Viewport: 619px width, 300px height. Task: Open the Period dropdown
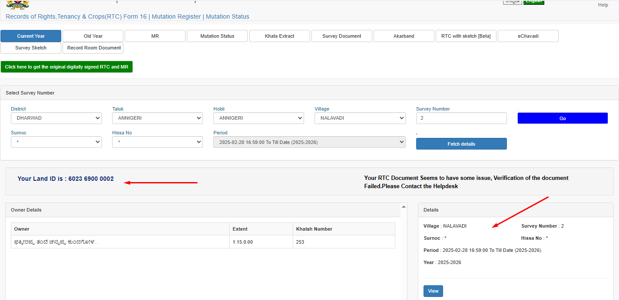[309, 142]
